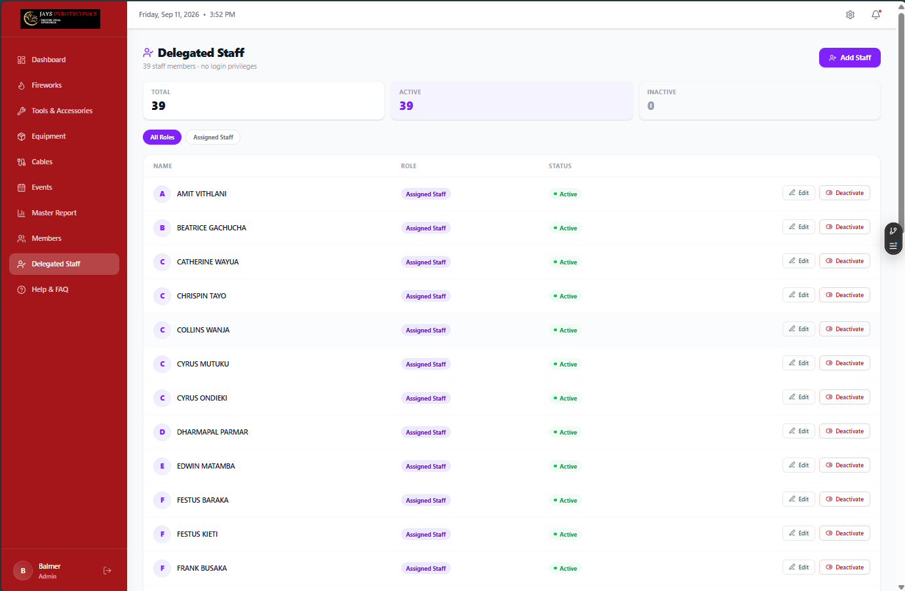Image resolution: width=905 pixels, height=591 pixels.
Task: Select the Assigned Staff filter chip
Action: click(213, 137)
